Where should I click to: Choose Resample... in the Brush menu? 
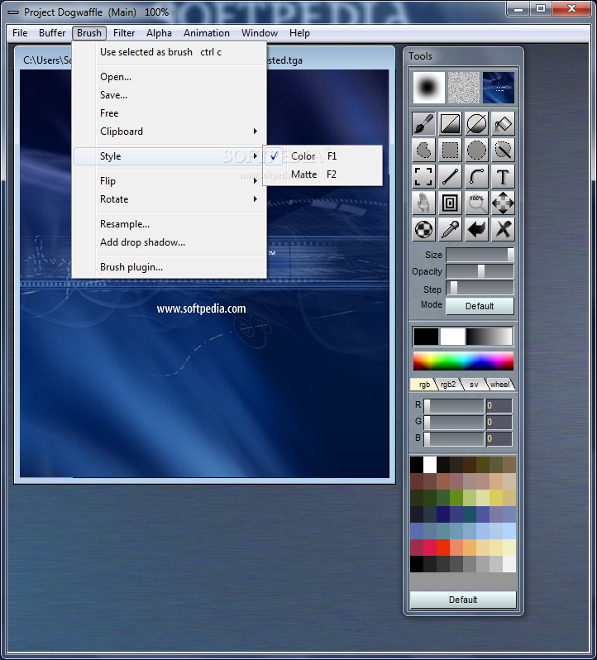pos(170,224)
